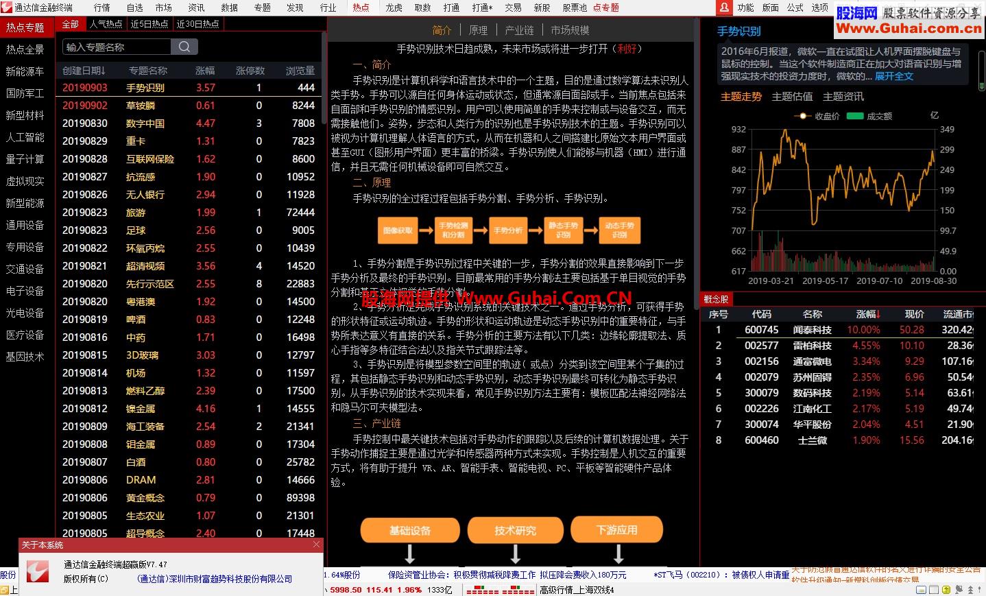Open the 公式 menu
The image size is (986, 596).
point(795,8)
